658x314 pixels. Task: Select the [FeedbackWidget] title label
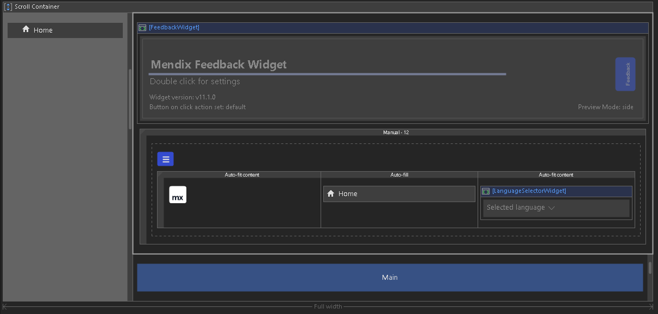[x=174, y=27]
